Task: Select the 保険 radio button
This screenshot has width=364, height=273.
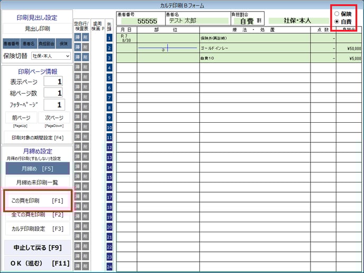Action: tap(337, 14)
